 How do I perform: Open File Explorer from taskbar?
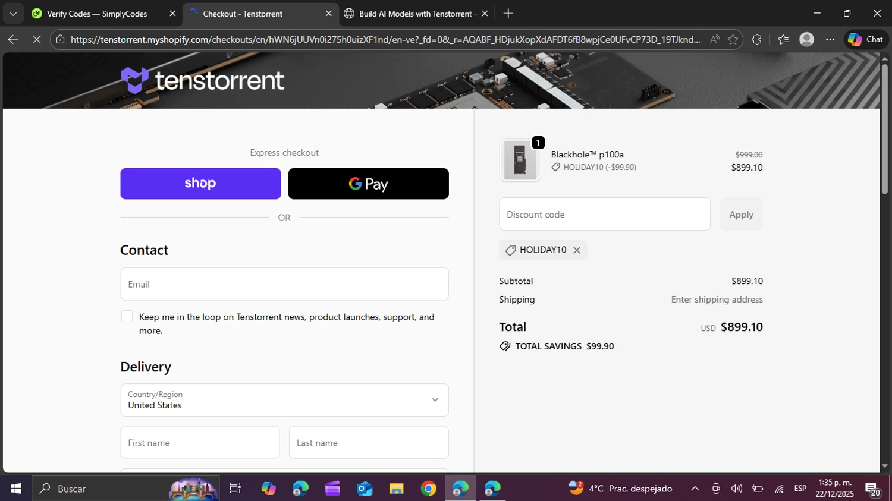point(397,489)
